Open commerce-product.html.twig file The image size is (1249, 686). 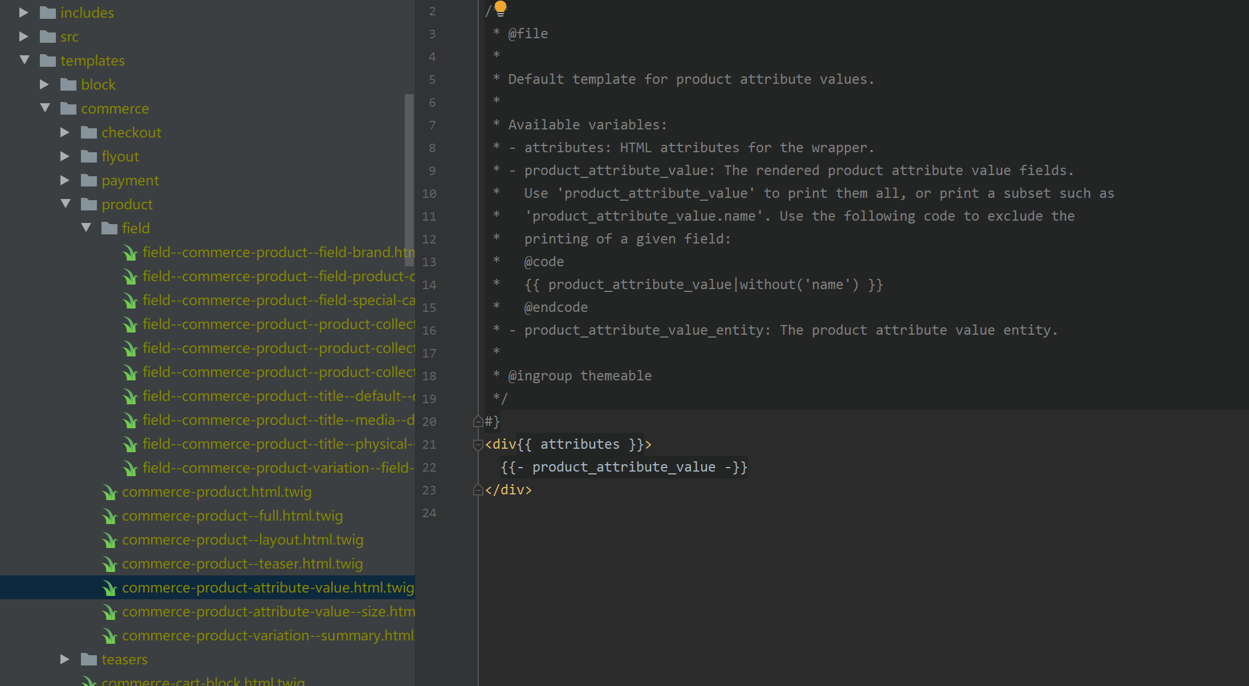(x=217, y=492)
